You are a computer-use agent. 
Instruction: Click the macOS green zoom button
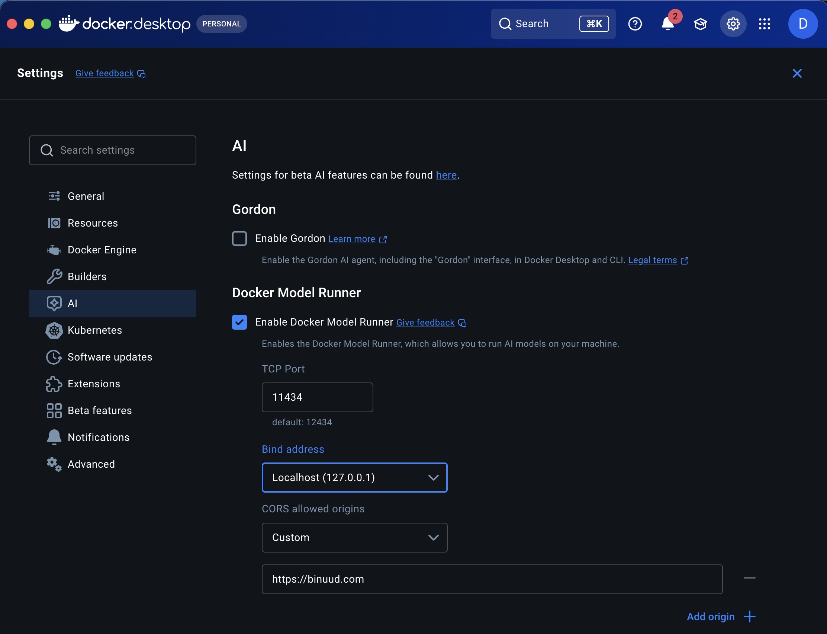tap(46, 24)
